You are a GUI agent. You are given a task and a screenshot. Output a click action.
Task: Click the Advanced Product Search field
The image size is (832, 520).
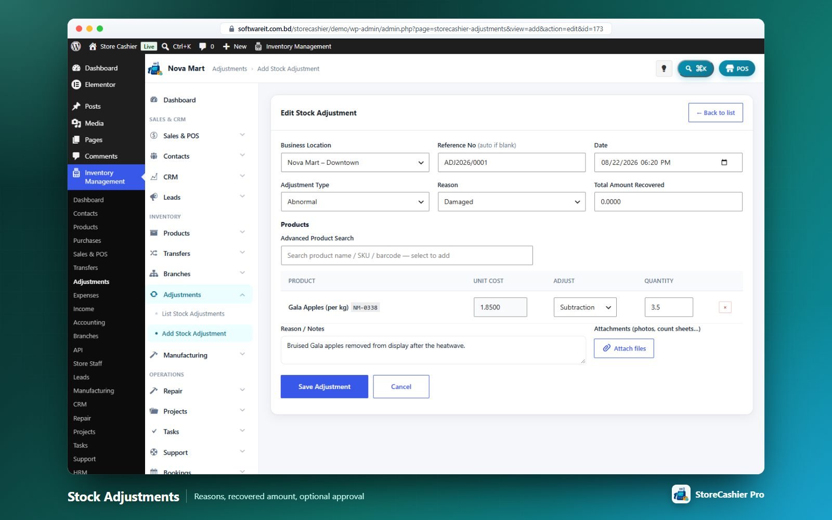407,255
